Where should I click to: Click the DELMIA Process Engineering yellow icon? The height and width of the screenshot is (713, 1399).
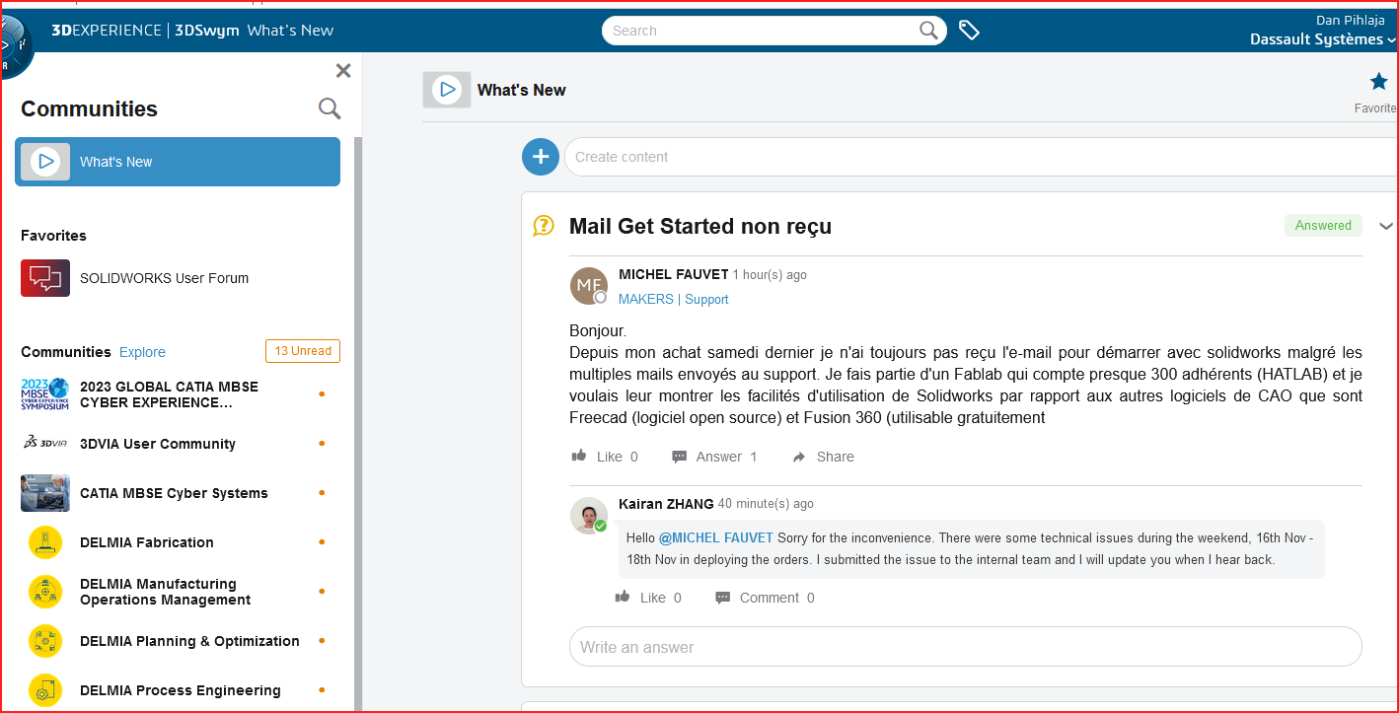tap(45, 690)
